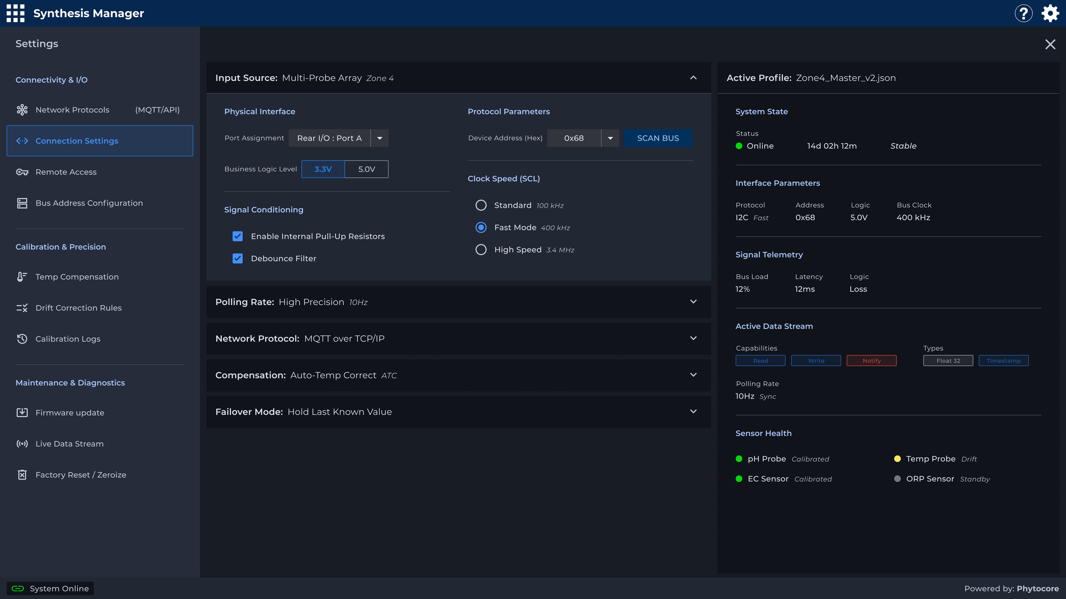1066x599 pixels.
Task: Click the Device Address hex input field
Action: pyautogui.click(x=574, y=138)
